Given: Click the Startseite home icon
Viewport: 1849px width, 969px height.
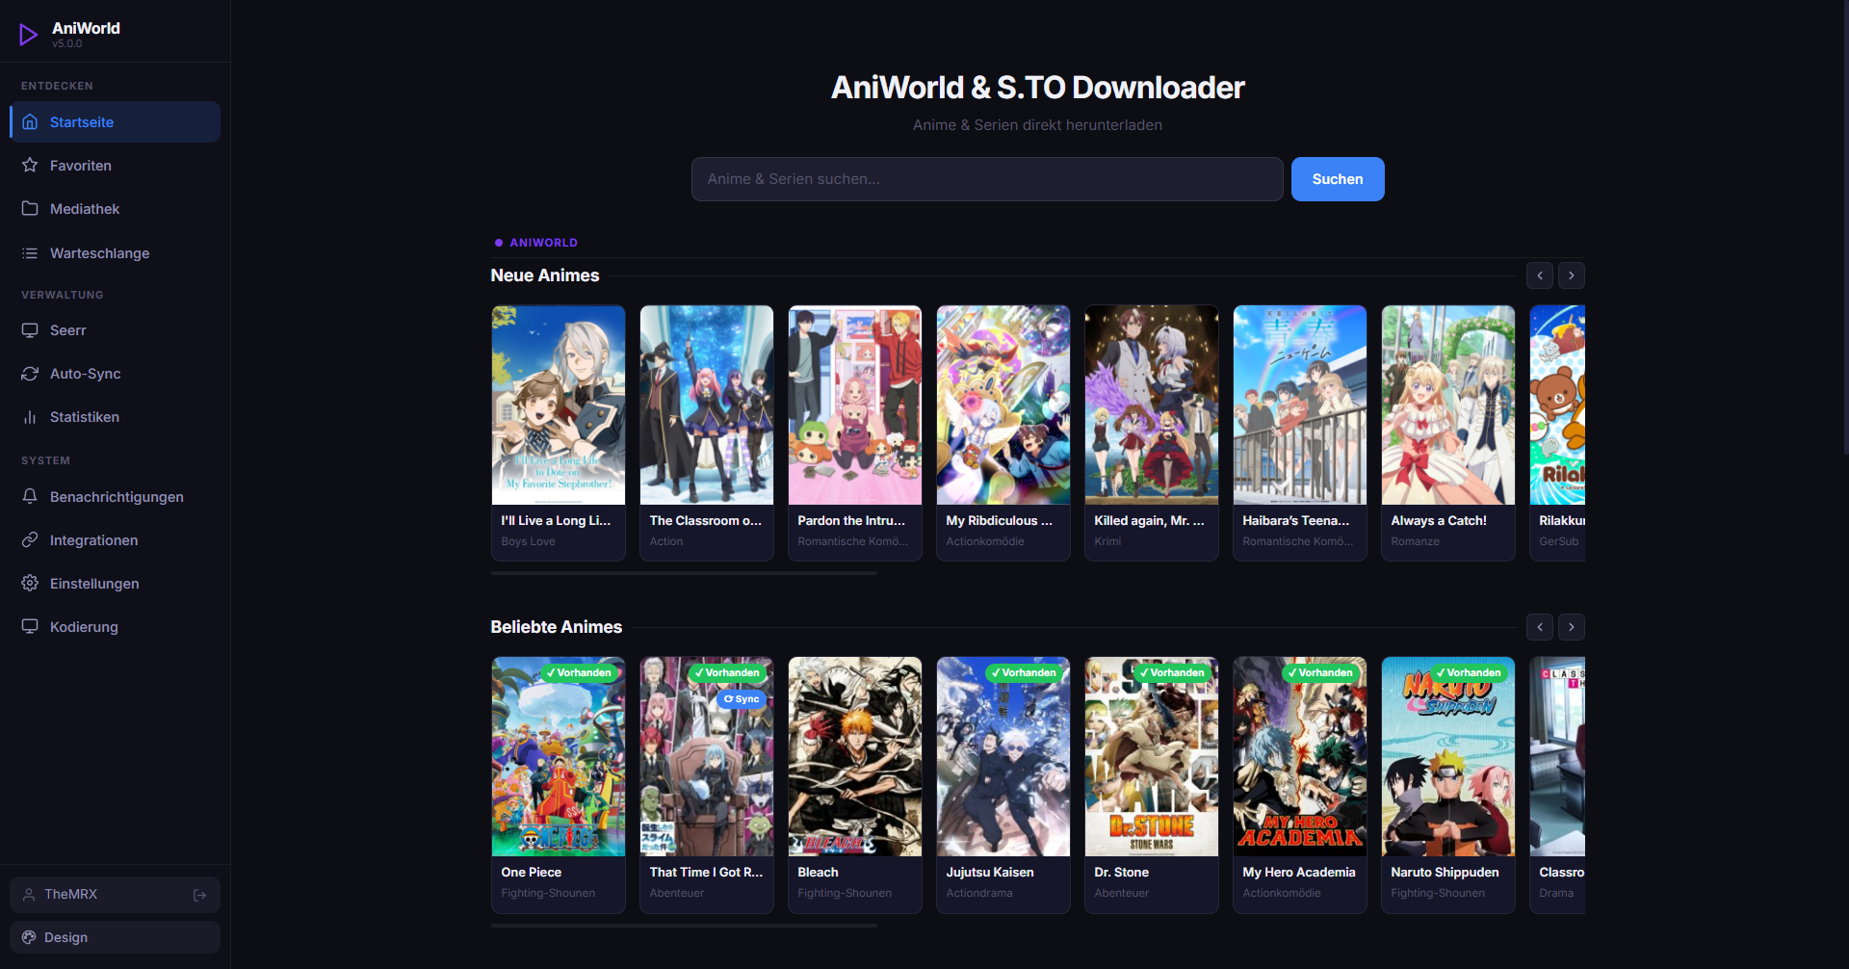Looking at the screenshot, I should (30, 122).
